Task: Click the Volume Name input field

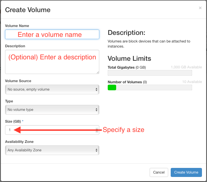Action: point(52,34)
